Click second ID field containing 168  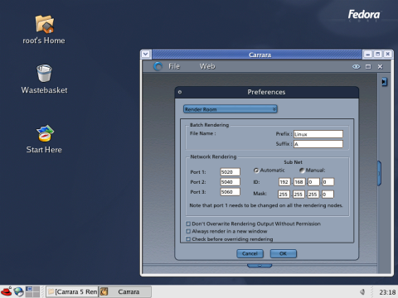[x=299, y=182]
